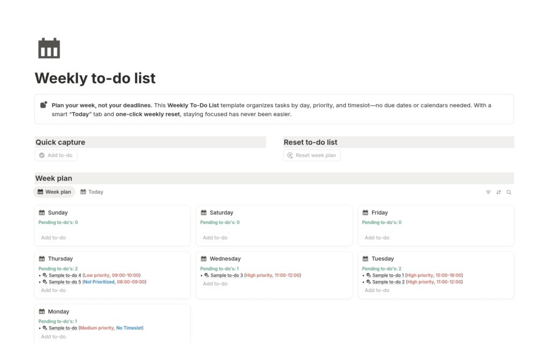Click the '08:00-09:00' timeslot text
This screenshot has width=550, height=343.
[x=131, y=282]
